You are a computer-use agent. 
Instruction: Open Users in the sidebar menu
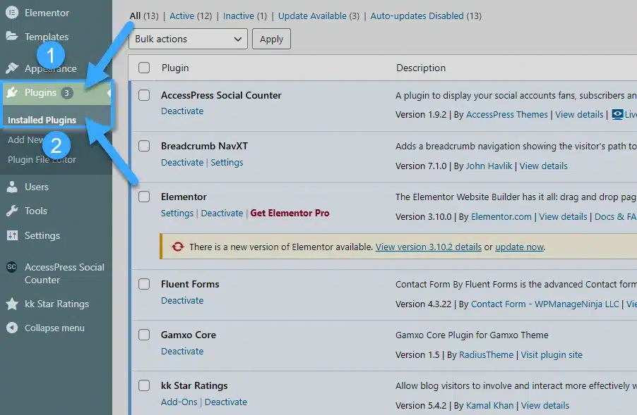tap(37, 187)
